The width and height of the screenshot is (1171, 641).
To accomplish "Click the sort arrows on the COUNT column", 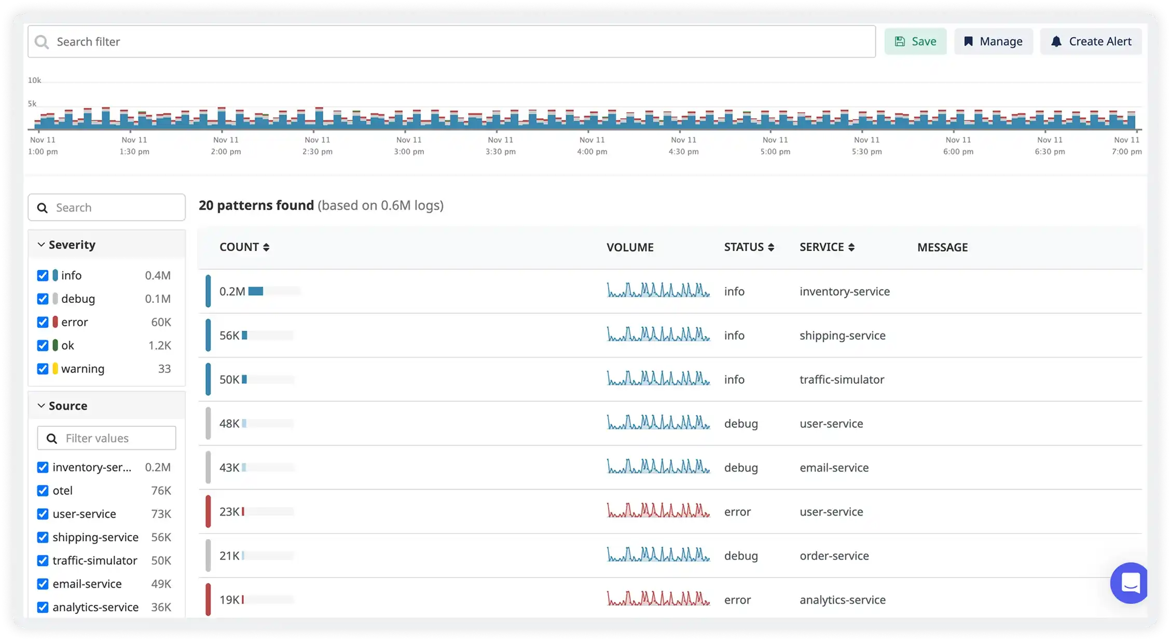I will [x=267, y=247].
